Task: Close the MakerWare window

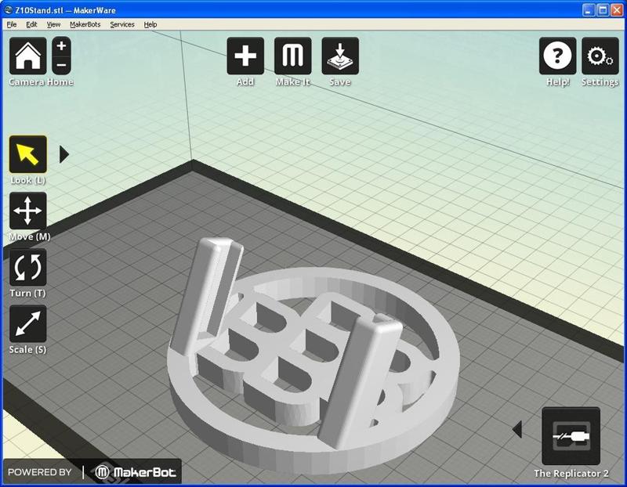Action: pos(617,10)
